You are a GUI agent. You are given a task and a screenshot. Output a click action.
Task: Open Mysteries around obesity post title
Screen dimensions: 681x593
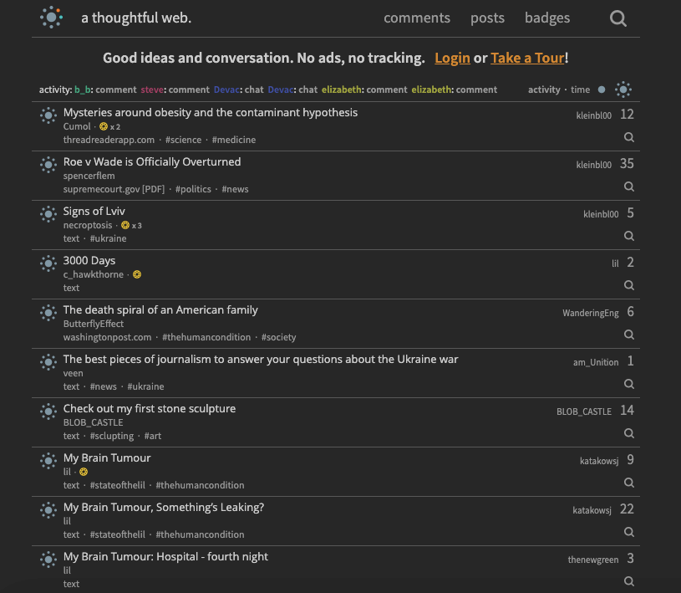click(211, 113)
